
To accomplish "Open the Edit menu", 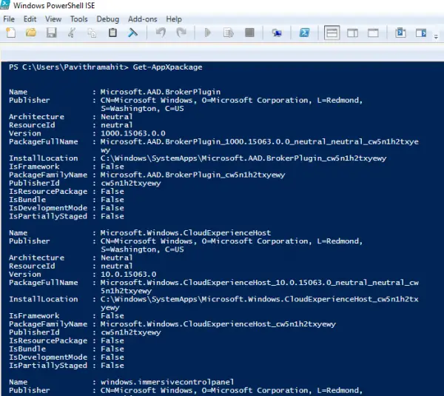I will [x=30, y=19].
